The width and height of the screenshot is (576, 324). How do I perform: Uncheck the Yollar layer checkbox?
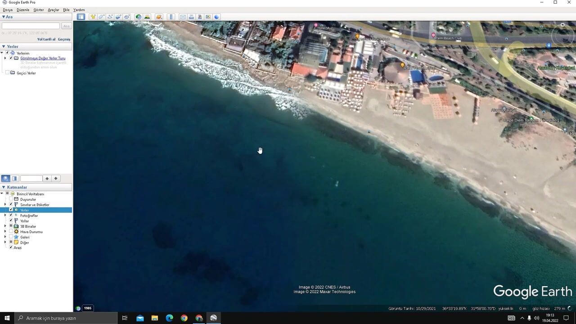(x=11, y=221)
